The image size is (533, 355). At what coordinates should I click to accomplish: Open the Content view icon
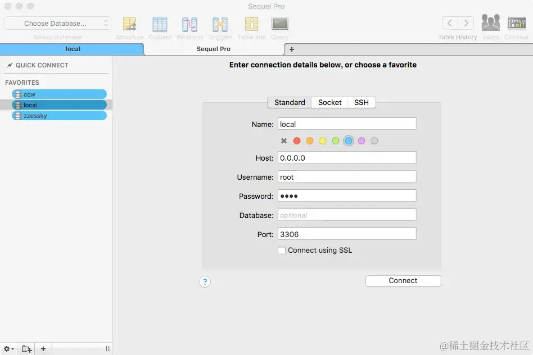[160, 24]
